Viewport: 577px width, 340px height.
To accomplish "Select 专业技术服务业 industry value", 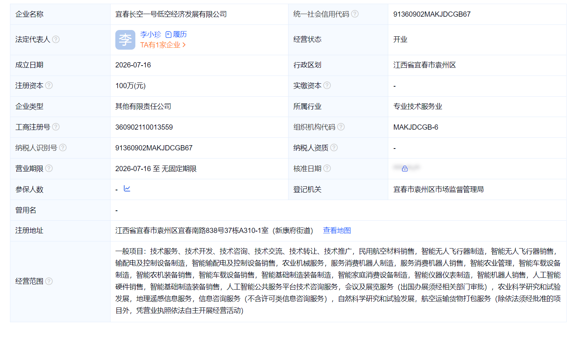I will (x=418, y=106).
